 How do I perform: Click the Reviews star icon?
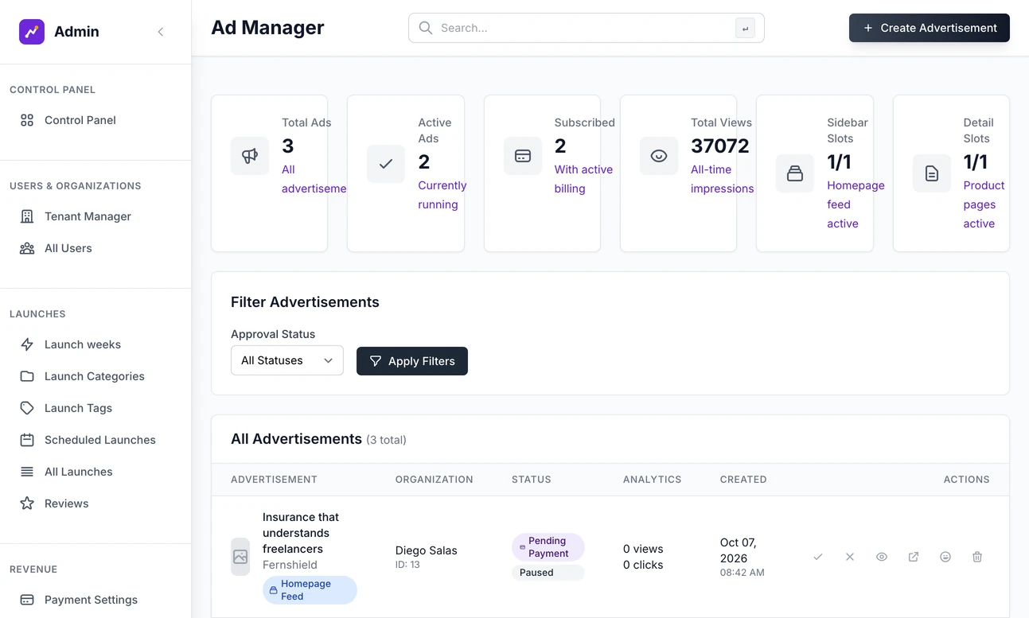(x=27, y=503)
